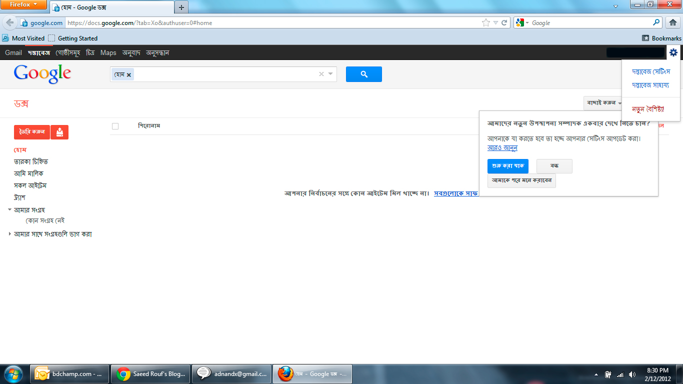The image size is (683, 384).
Task: Open দস্তাবেজ সেটিংস menu entry
Action: coord(651,72)
